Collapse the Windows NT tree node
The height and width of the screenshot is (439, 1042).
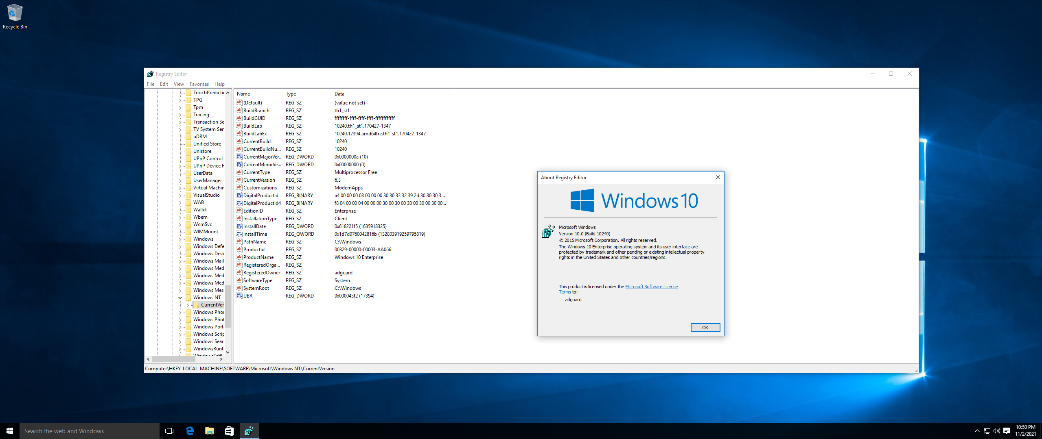[x=180, y=298]
